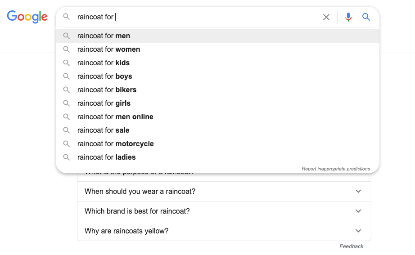Pick 'raincoat for motorcycle' suggestion
Image resolution: width=415 pixels, height=255 pixels.
(115, 144)
